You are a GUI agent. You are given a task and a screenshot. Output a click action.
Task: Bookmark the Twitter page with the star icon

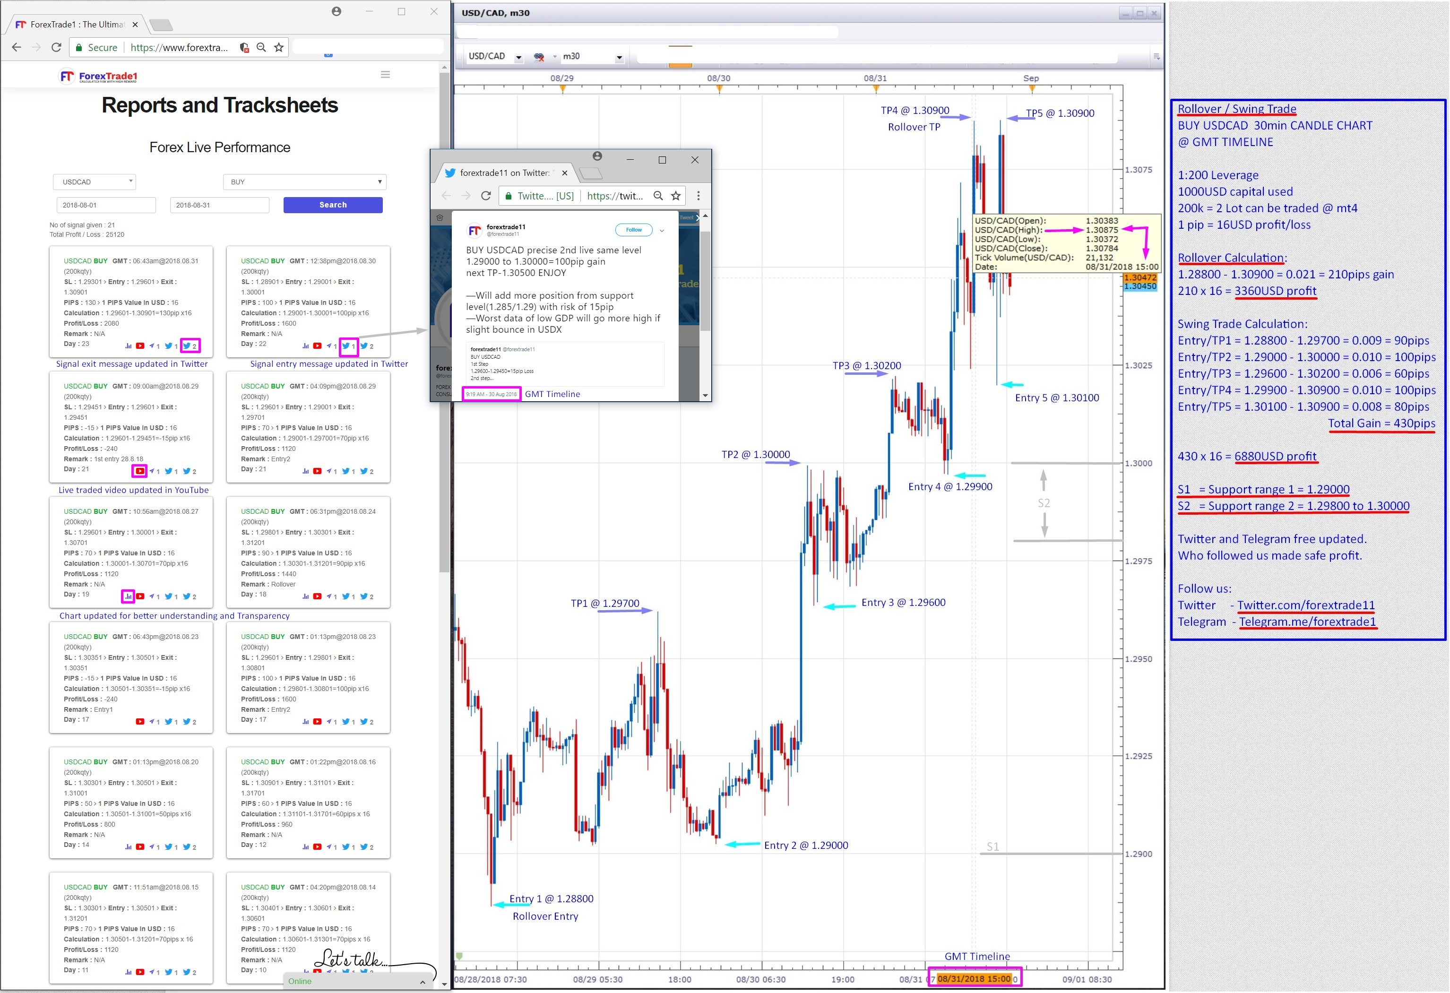[x=676, y=196]
